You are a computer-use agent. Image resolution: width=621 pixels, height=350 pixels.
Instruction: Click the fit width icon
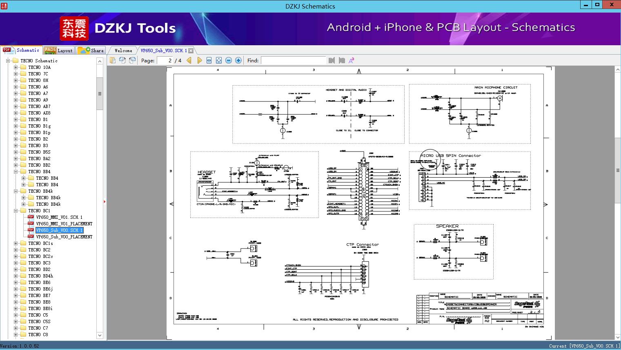(209, 60)
